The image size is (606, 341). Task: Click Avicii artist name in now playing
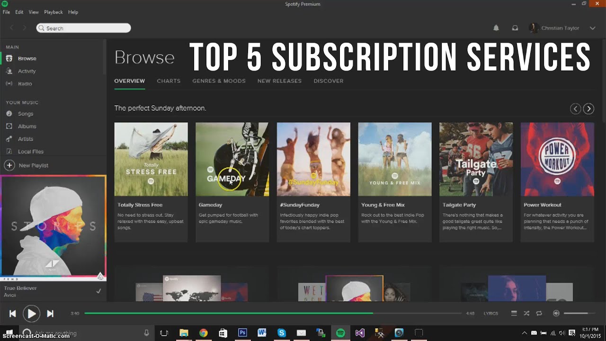[x=10, y=296]
